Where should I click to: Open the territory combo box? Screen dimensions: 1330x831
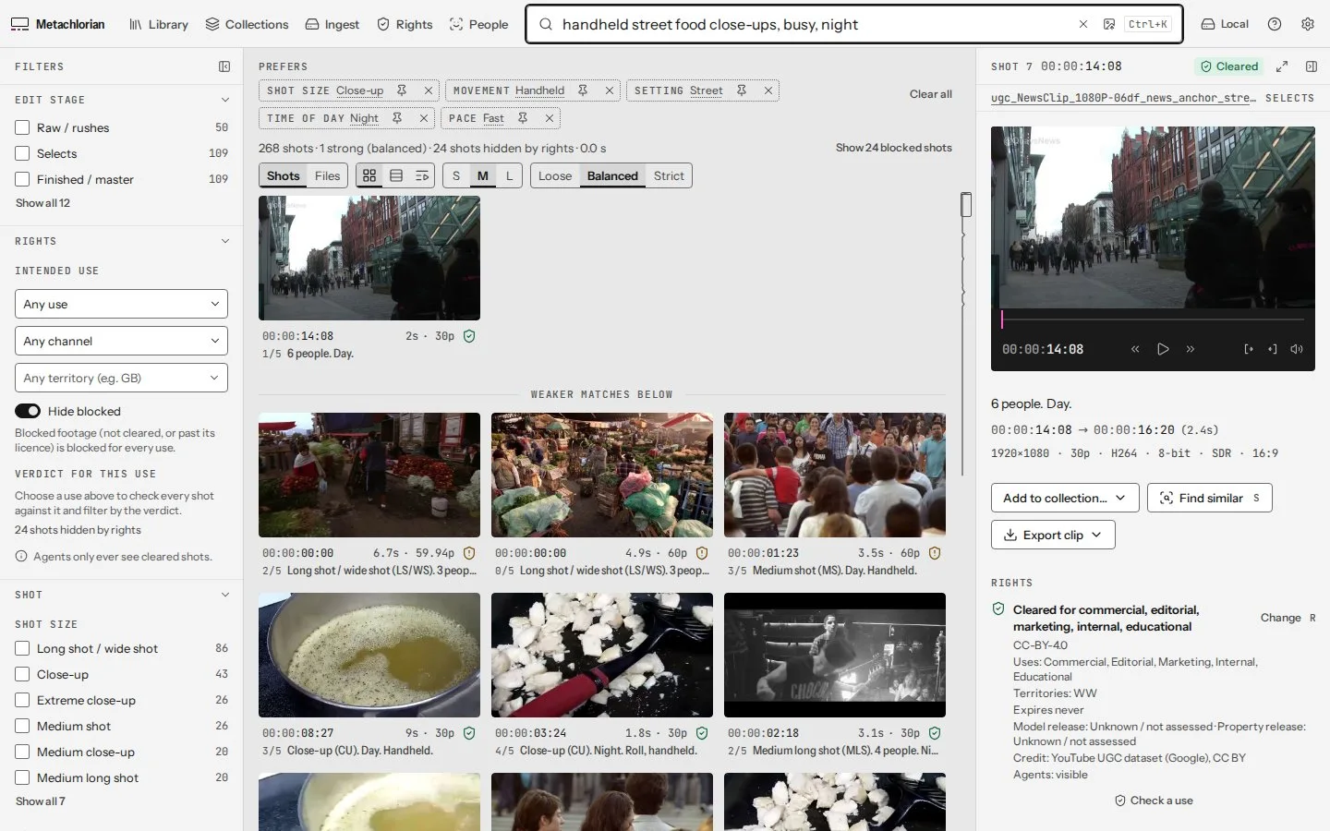[x=121, y=378]
